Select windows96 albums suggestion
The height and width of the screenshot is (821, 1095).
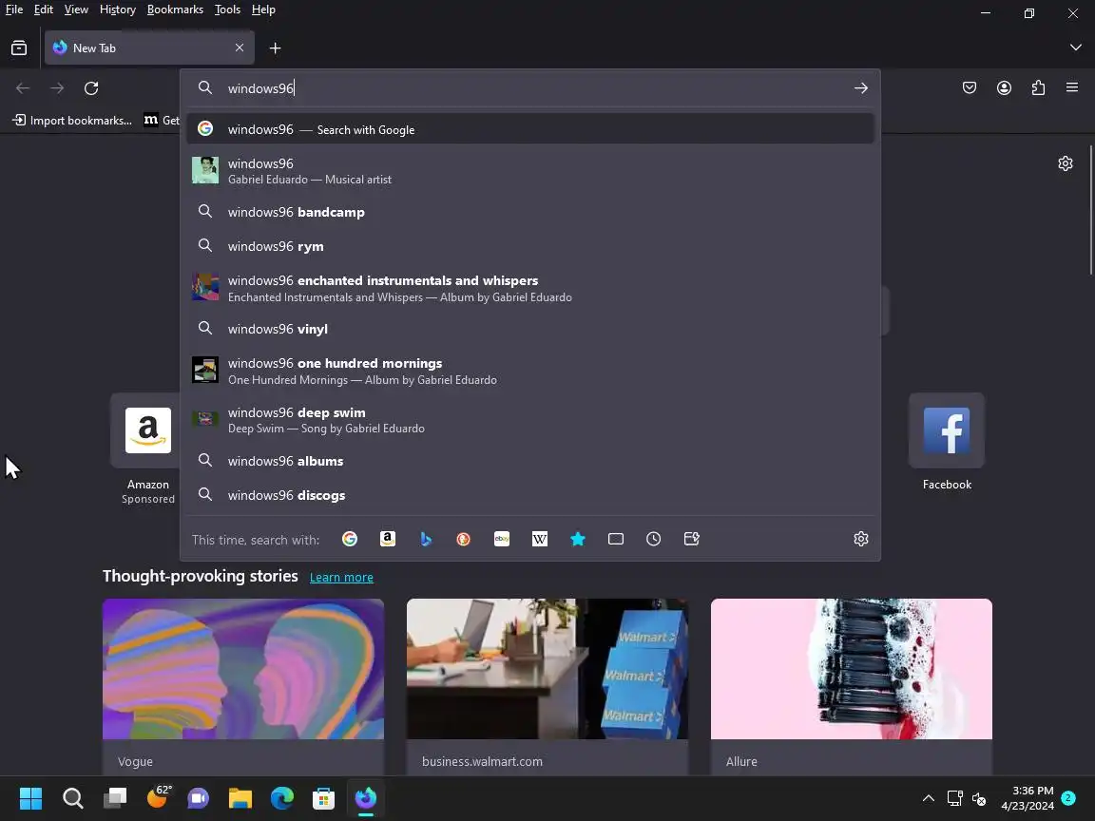(530, 461)
